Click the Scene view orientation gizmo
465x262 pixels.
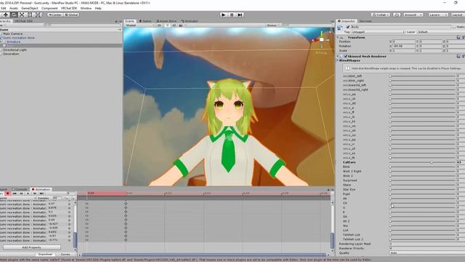321,39
